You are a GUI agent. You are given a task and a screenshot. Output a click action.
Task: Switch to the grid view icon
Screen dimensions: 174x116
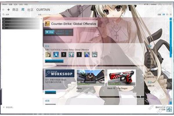pyautogui.click(x=171, y=14)
